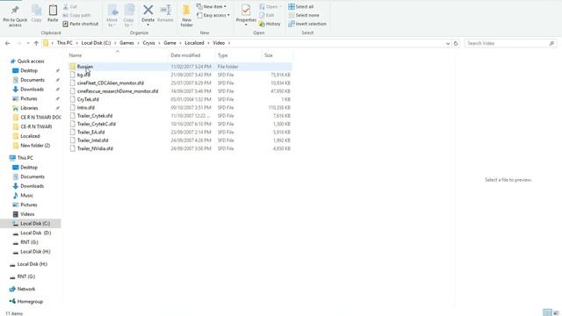562x316 pixels.
Task: Click the Properties icon
Action: [x=246, y=10]
